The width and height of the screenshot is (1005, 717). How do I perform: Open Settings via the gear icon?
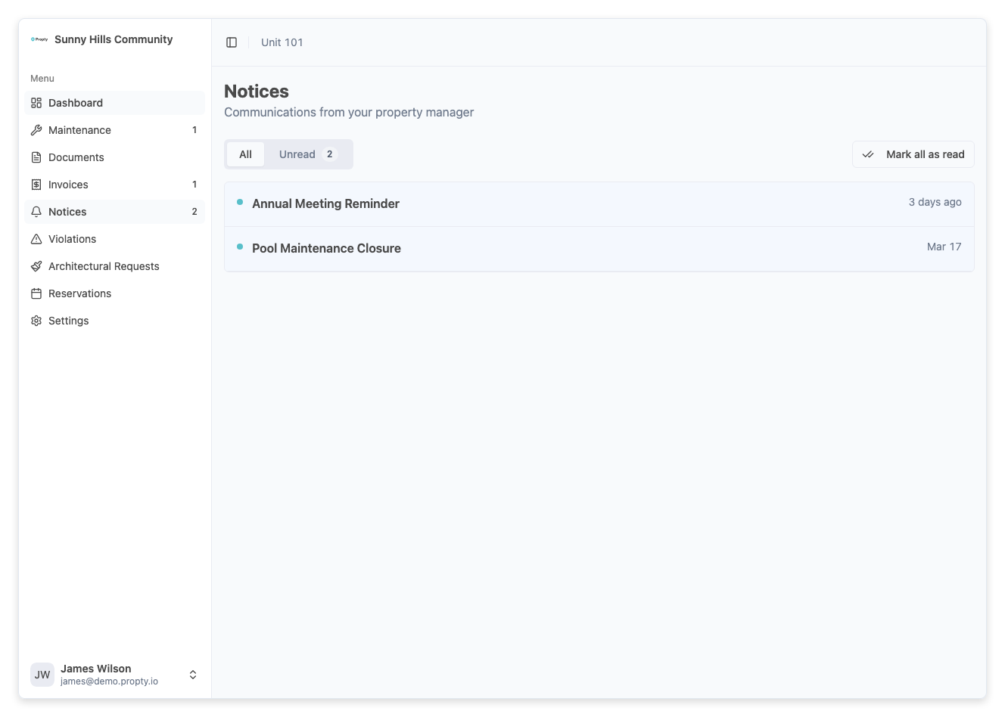click(36, 320)
